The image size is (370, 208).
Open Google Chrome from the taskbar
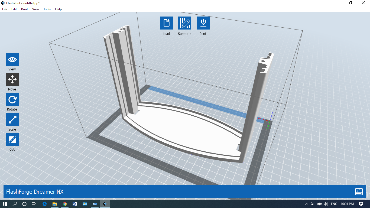[x=65, y=204]
